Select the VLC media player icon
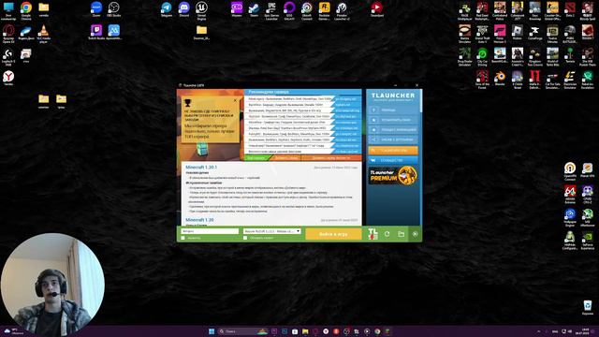The height and width of the screenshot is (337, 599). point(44,34)
